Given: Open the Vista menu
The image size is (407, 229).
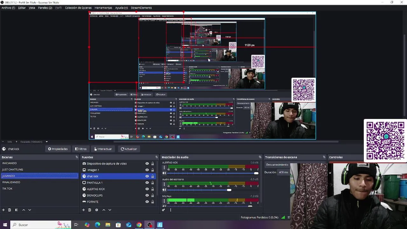Looking at the screenshot, I should (32, 8).
